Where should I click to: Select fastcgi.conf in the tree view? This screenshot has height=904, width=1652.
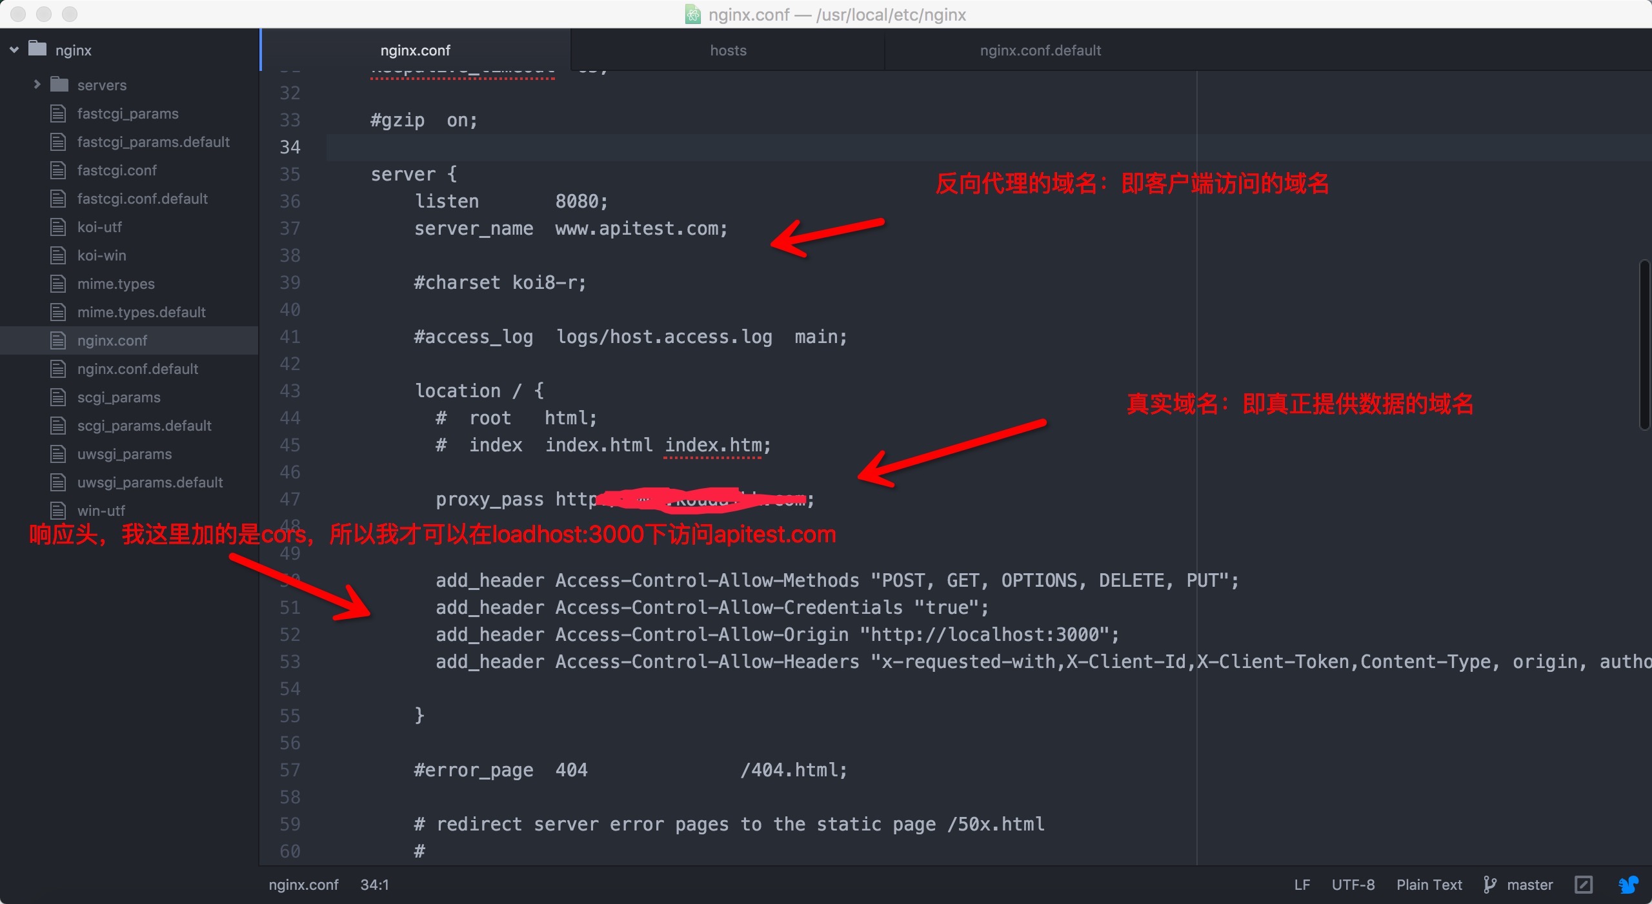click(x=117, y=170)
